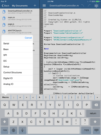The width and height of the screenshot is (101, 135).
Task: Insert greater-than symbol from accessory bar
Action: 27,97
